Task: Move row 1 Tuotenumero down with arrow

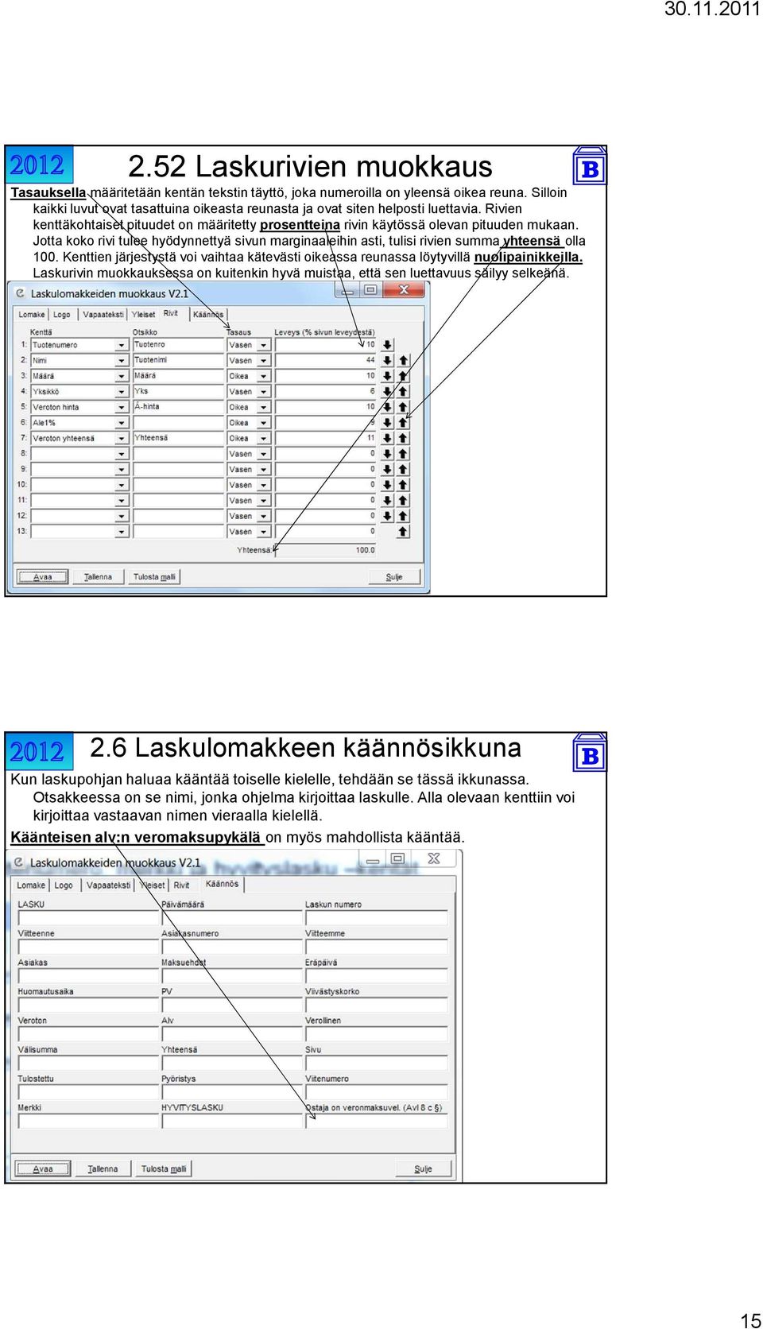Action: pyautogui.click(x=387, y=345)
